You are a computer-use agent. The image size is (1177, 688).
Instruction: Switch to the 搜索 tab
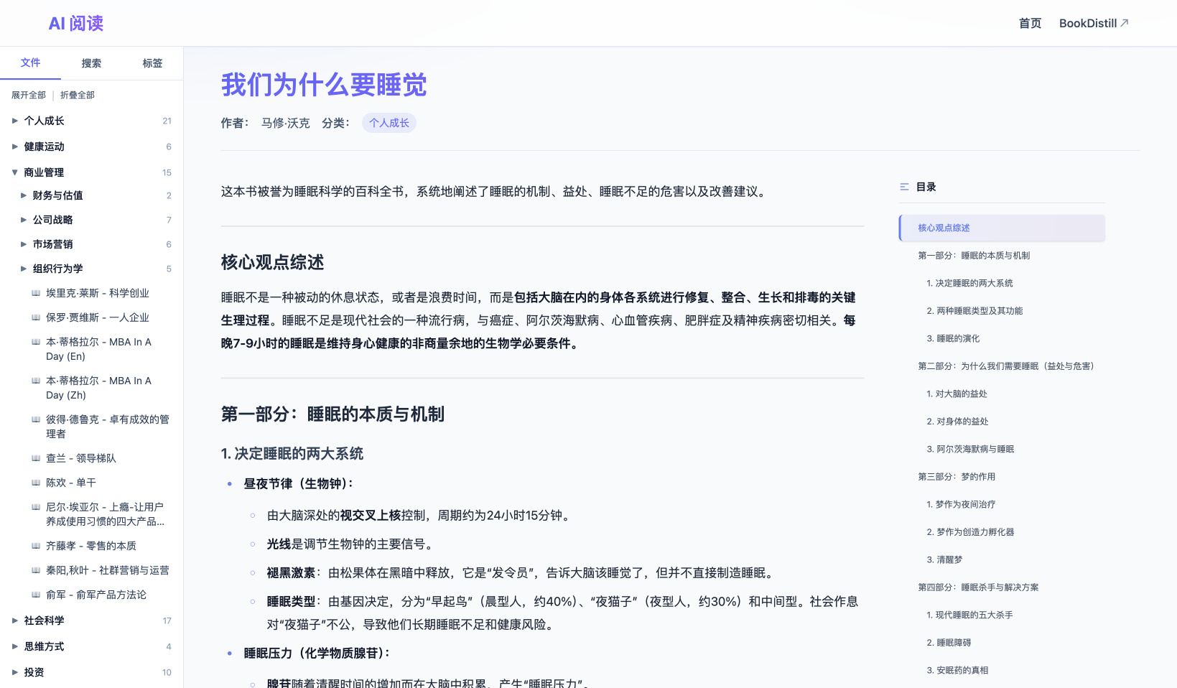(x=91, y=63)
